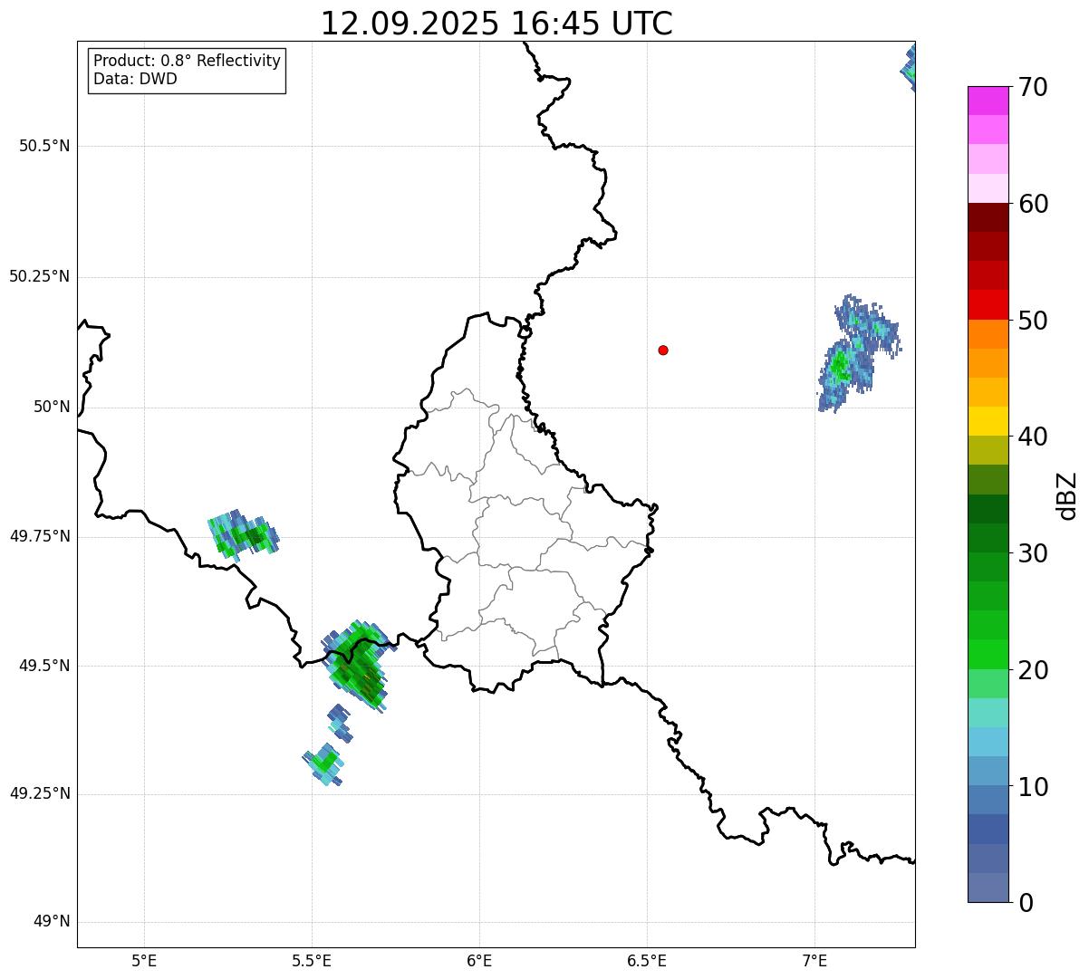Click the 'dBZ' colorbar label
1089x979 pixels.
[1067, 495]
